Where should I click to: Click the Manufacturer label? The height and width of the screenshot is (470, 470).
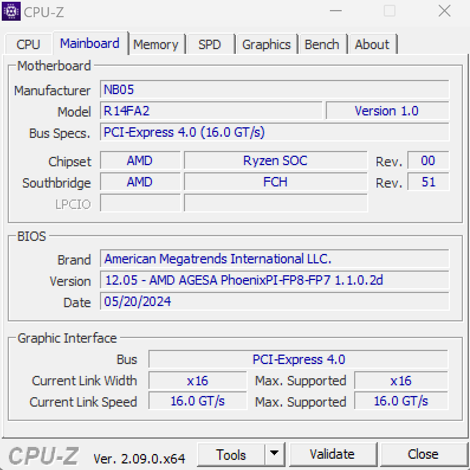(x=52, y=91)
